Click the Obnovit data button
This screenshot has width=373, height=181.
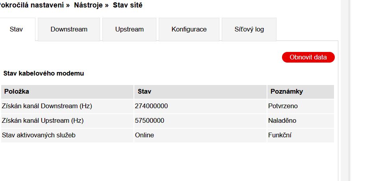click(308, 57)
